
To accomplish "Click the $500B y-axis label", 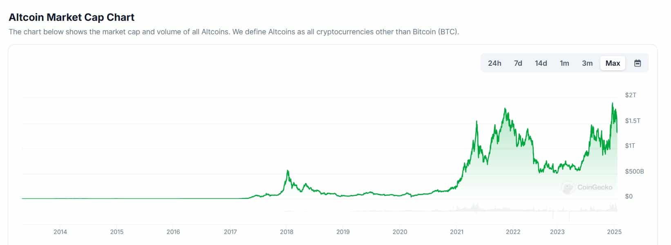I will coord(634,171).
